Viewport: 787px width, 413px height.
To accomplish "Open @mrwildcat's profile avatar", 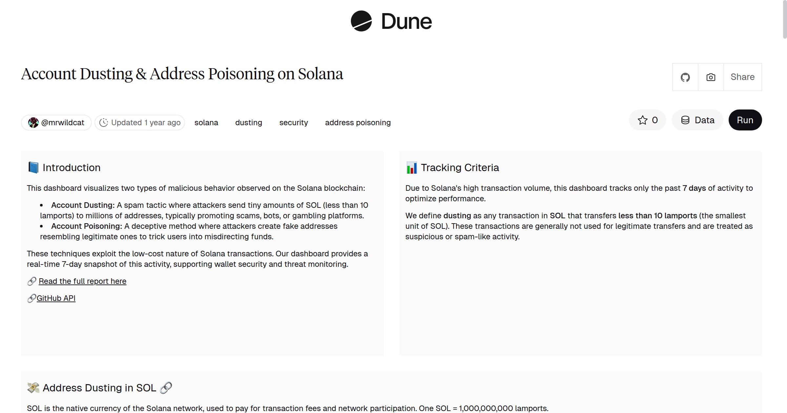I will (x=34, y=122).
